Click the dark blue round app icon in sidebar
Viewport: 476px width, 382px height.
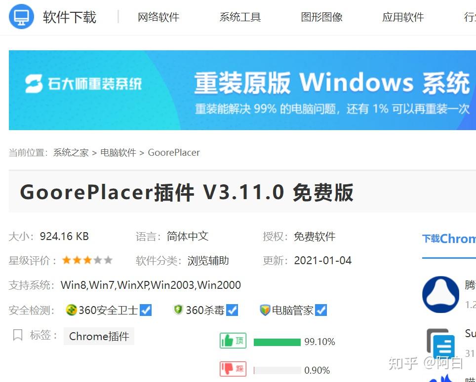coord(441,294)
